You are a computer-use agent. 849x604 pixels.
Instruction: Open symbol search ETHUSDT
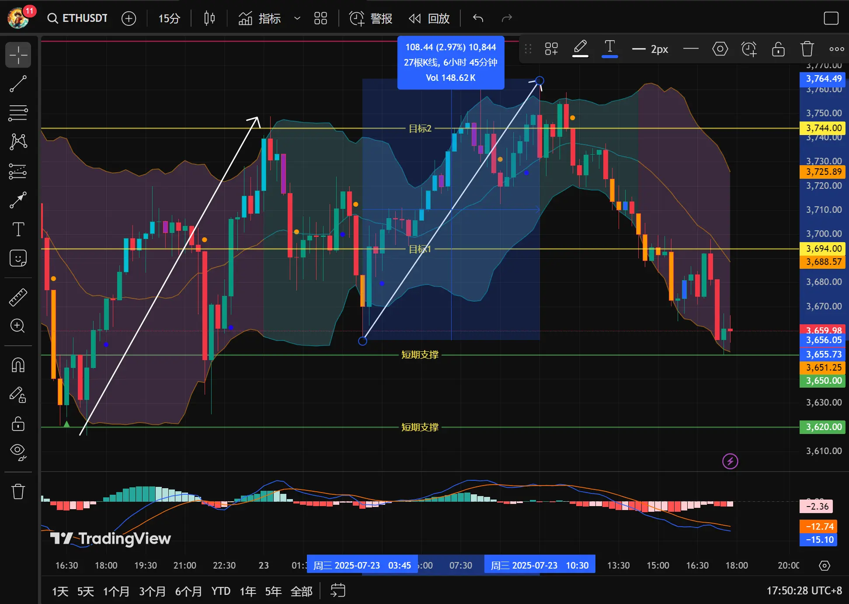[77, 18]
